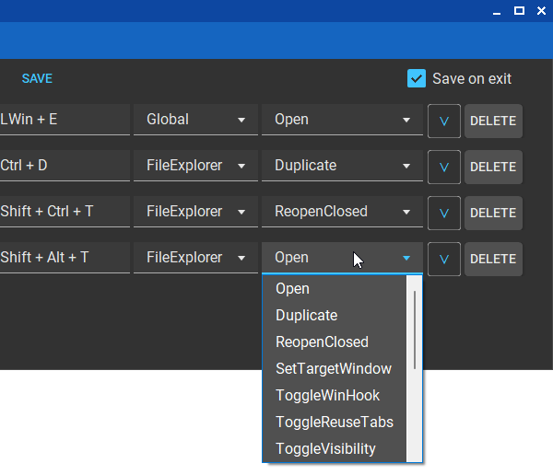
Task: Open scope dropdown in Shift + Alt + T row
Action: click(195, 258)
